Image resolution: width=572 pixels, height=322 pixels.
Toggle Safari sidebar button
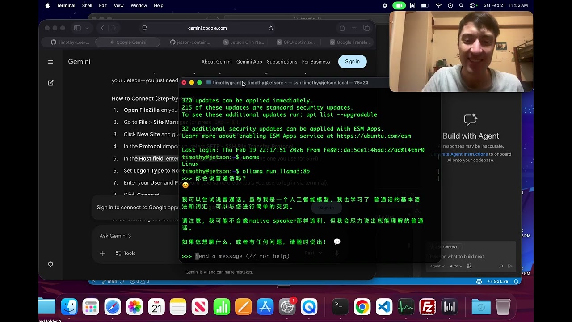[x=77, y=28]
